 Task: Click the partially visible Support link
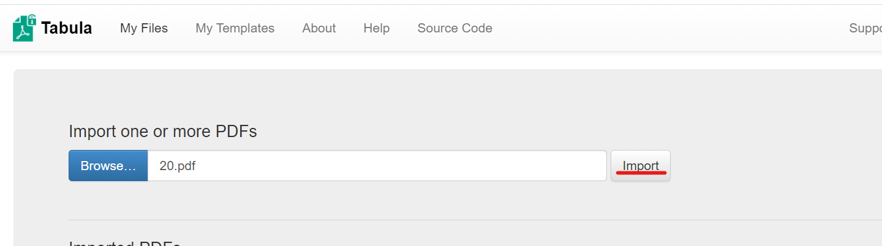click(x=865, y=28)
